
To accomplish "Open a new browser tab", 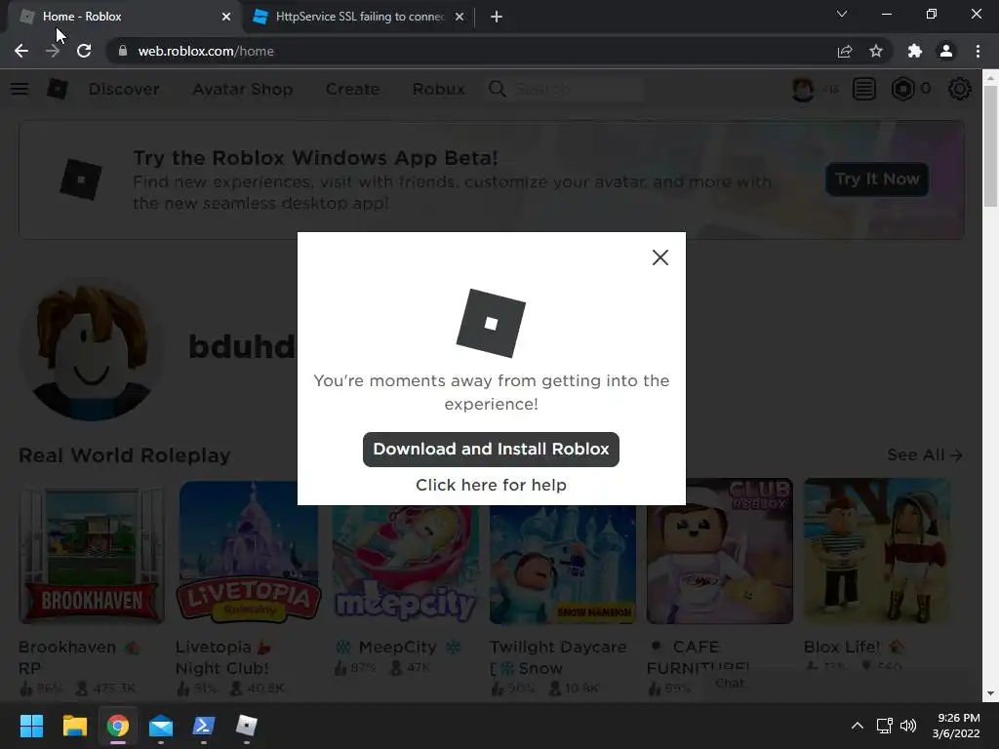I will click(x=497, y=17).
